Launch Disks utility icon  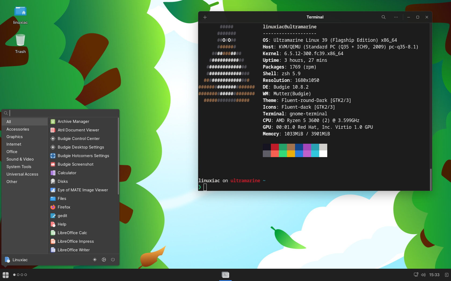click(53, 181)
